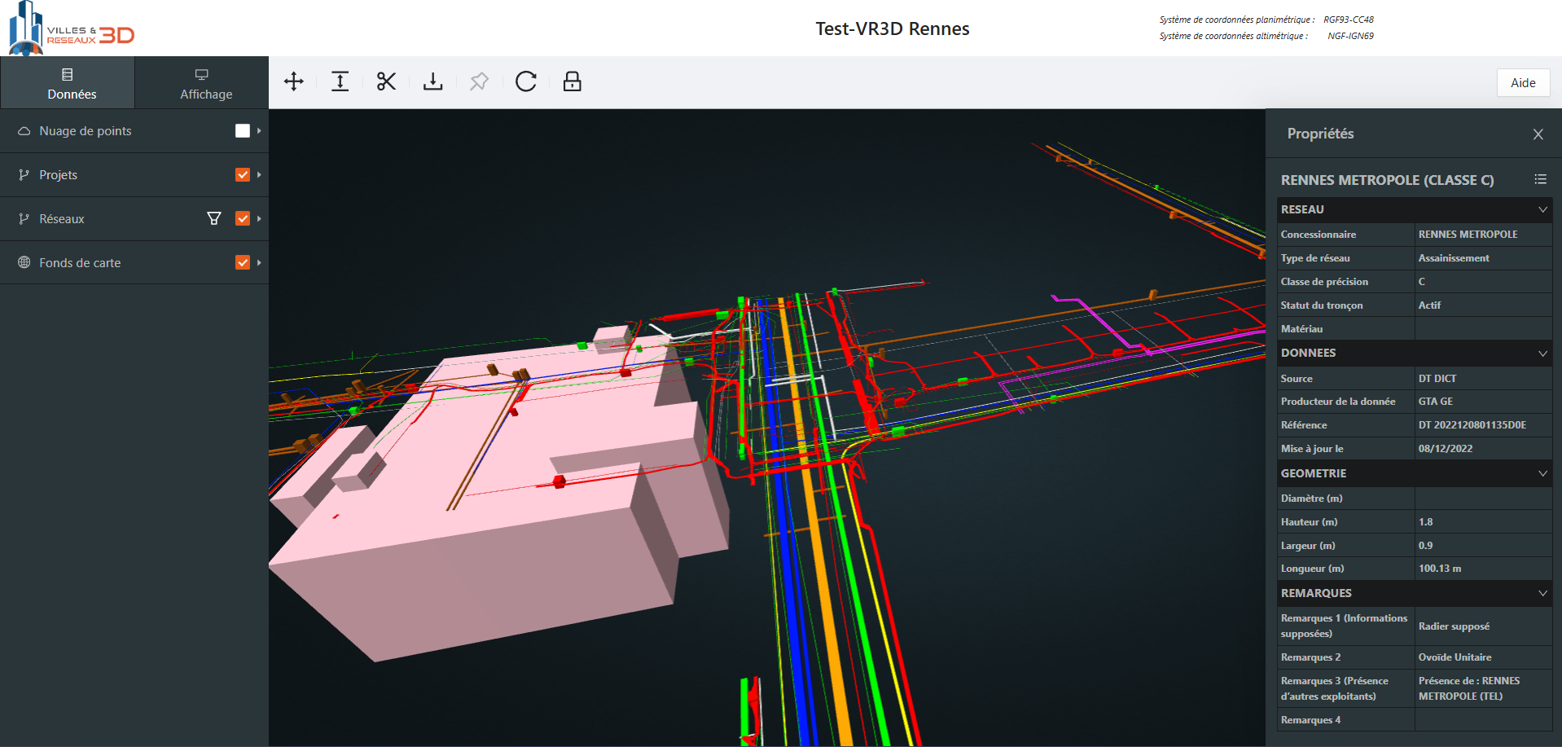Image resolution: width=1562 pixels, height=747 pixels.
Task: Close the Propriétés panel
Action: [x=1538, y=134]
